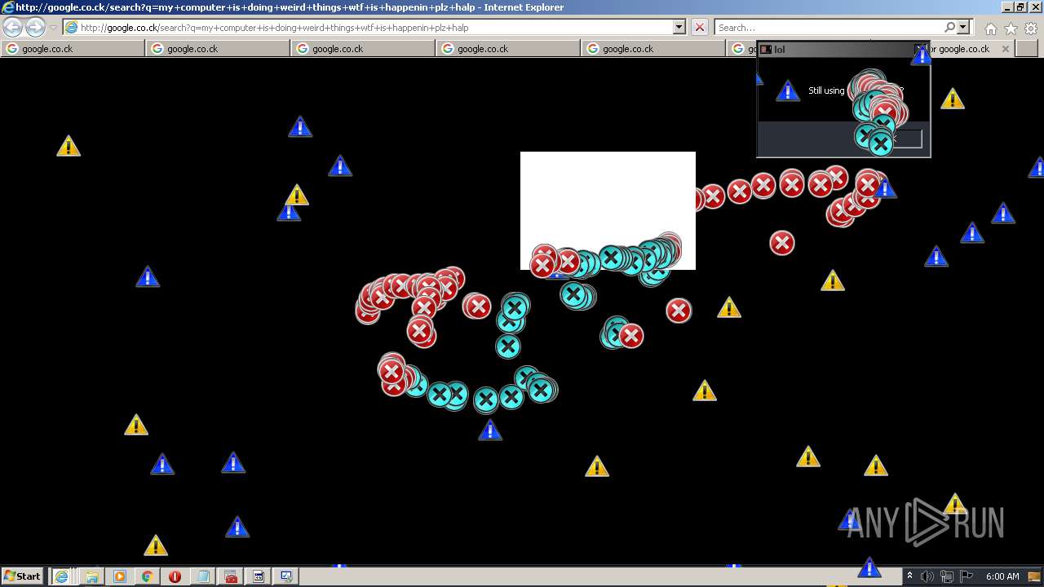
Task: Go to the Home page icon
Action: pyautogui.click(x=990, y=28)
